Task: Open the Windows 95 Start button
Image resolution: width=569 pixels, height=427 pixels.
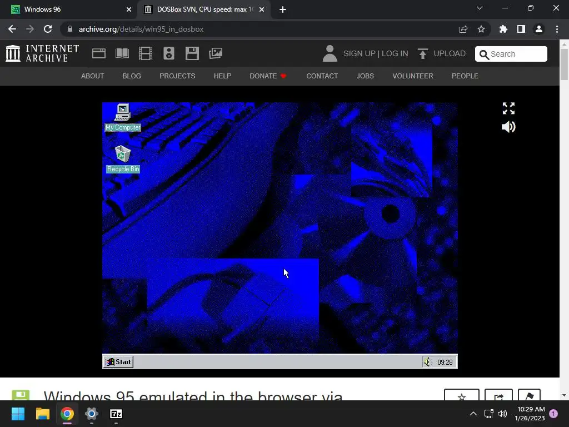Action: tap(118, 361)
